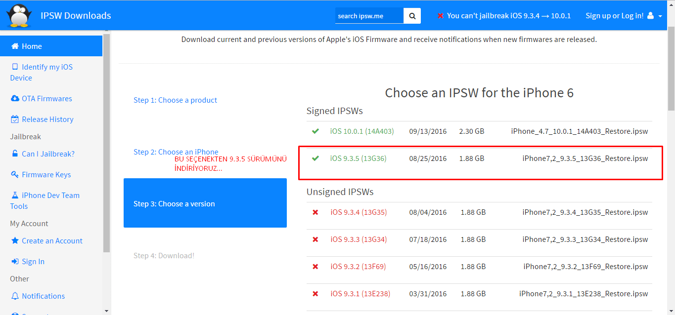Click iPhone7,2_9.3.2_13F69_Restore.ipsw filename
Image resolution: width=675 pixels, height=315 pixels.
click(585, 267)
